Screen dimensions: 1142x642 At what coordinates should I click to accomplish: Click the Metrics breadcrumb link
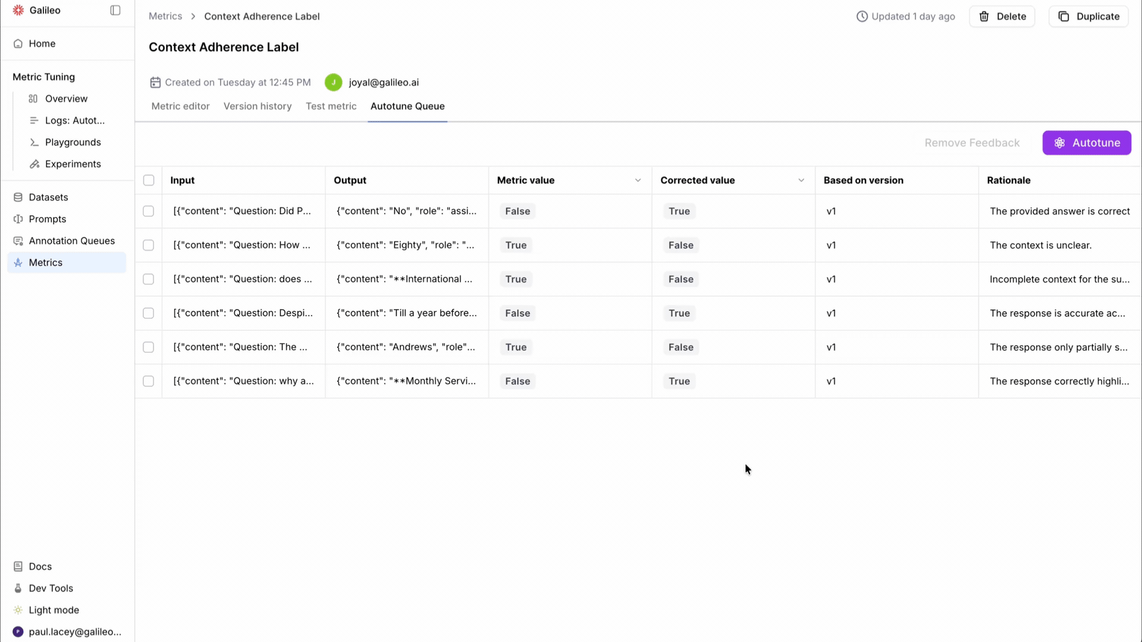coord(165,16)
